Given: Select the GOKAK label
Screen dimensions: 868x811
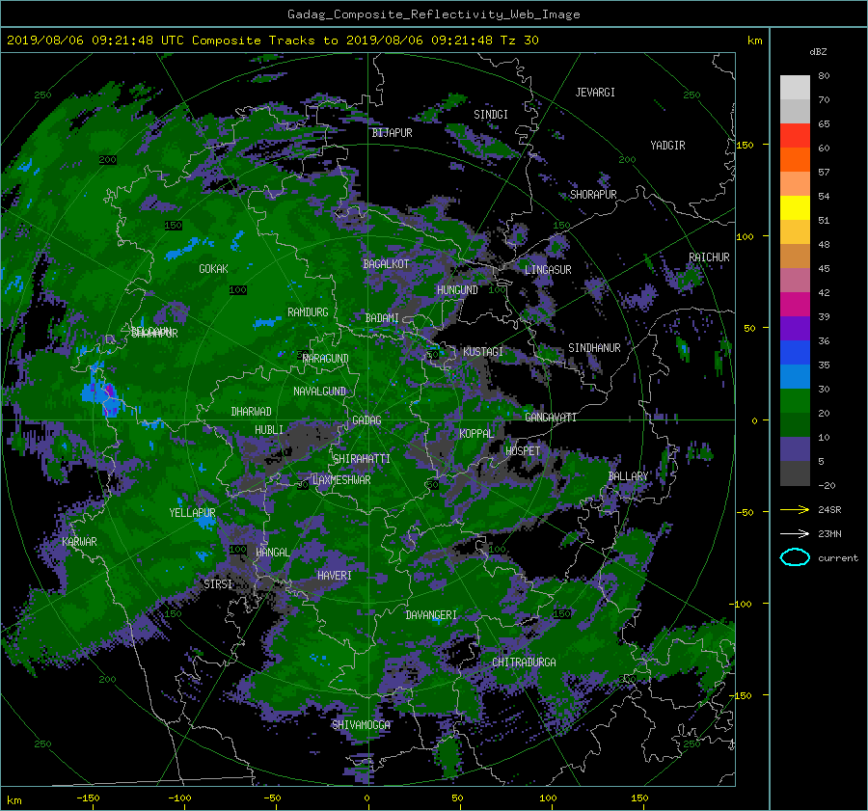Looking at the screenshot, I should tap(213, 269).
